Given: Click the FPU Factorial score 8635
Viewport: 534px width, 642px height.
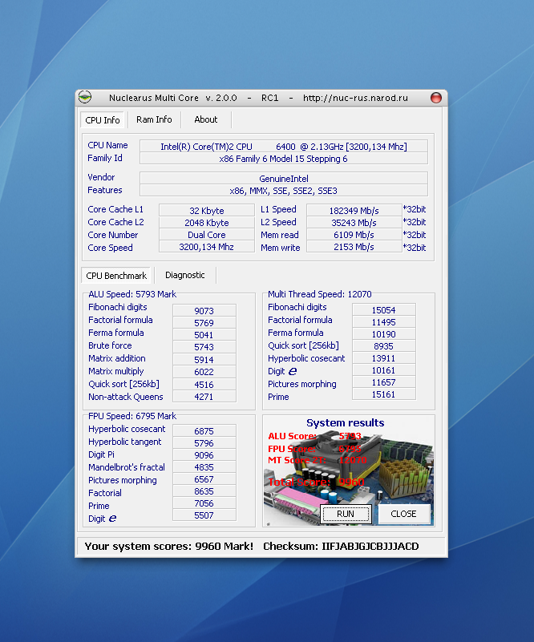Looking at the screenshot, I should 204,491.
